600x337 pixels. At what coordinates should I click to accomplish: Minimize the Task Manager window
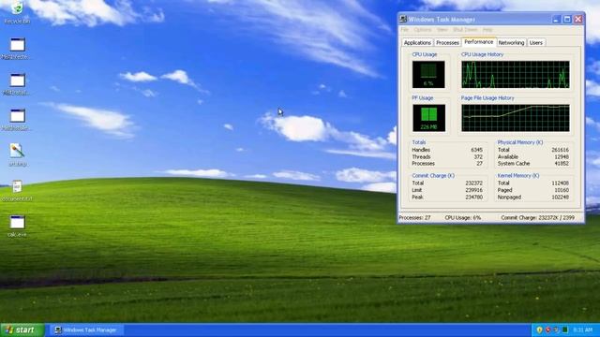[556, 19]
